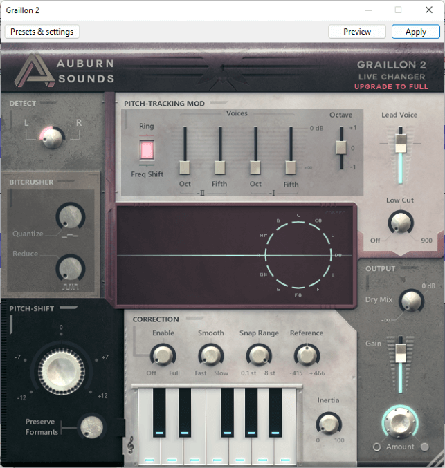This screenshot has height=468, width=445.
Task: Toggle the A# black key
Action: [x=275, y=413]
